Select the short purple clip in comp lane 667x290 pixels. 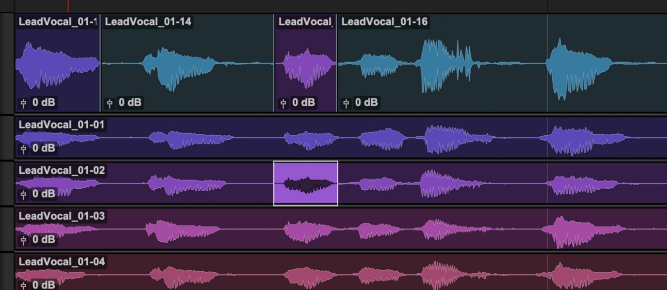[x=305, y=62]
